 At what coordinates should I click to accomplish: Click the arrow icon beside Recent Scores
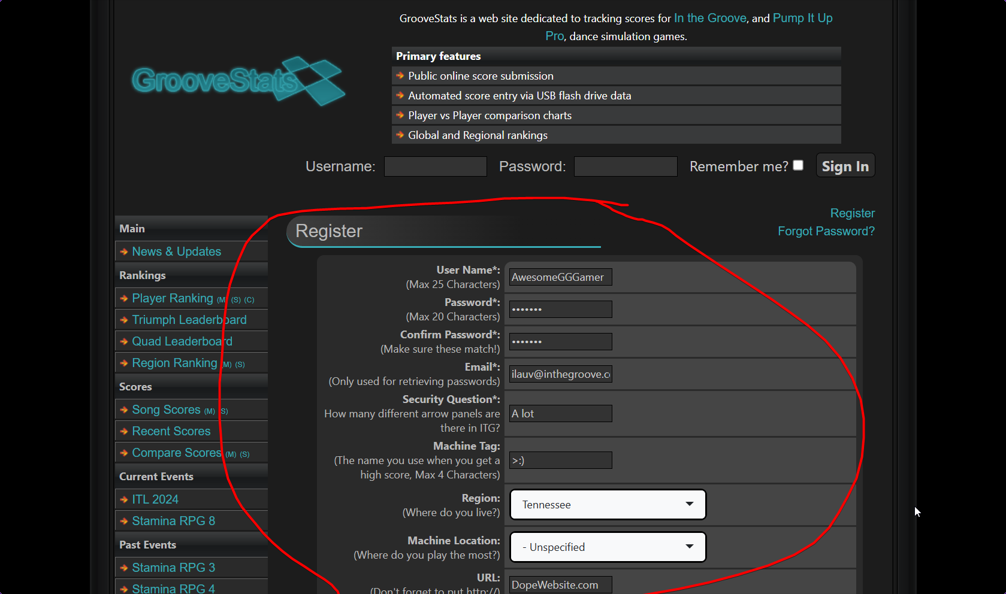click(x=124, y=432)
